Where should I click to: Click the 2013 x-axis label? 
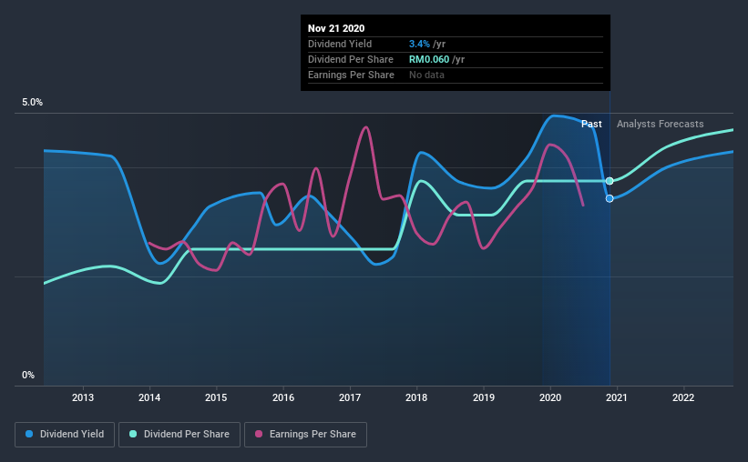tap(83, 397)
